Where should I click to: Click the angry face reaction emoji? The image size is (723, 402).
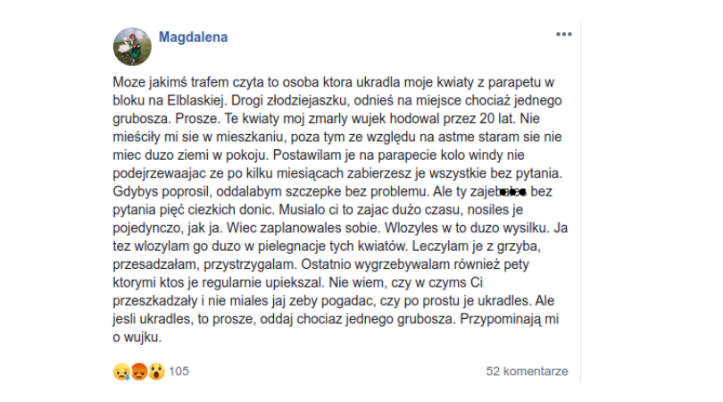pyautogui.click(x=139, y=372)
